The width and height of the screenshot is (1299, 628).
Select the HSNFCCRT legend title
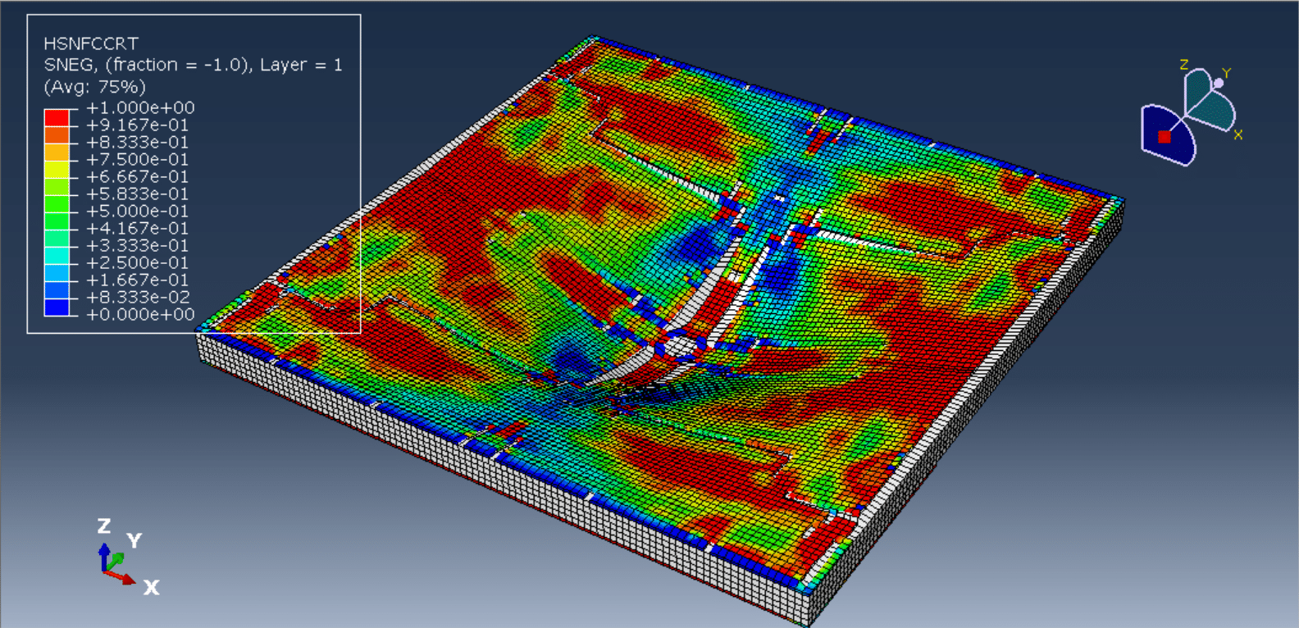tap(91, 43)
